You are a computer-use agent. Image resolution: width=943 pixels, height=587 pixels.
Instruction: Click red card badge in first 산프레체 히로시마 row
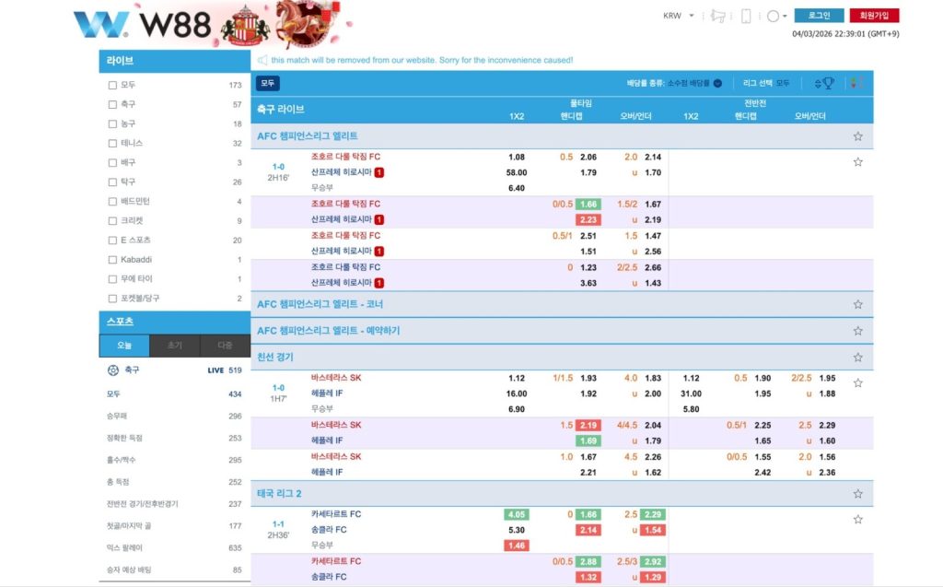tap(379, 173)
